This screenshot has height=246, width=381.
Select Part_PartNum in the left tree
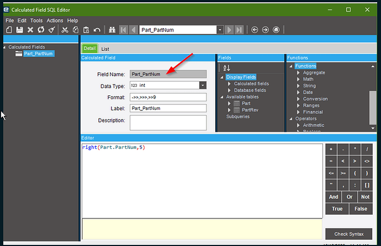(38, 54)
